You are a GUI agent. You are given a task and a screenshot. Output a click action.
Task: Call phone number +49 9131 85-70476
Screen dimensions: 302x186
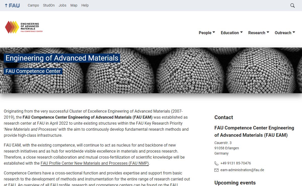236,163
